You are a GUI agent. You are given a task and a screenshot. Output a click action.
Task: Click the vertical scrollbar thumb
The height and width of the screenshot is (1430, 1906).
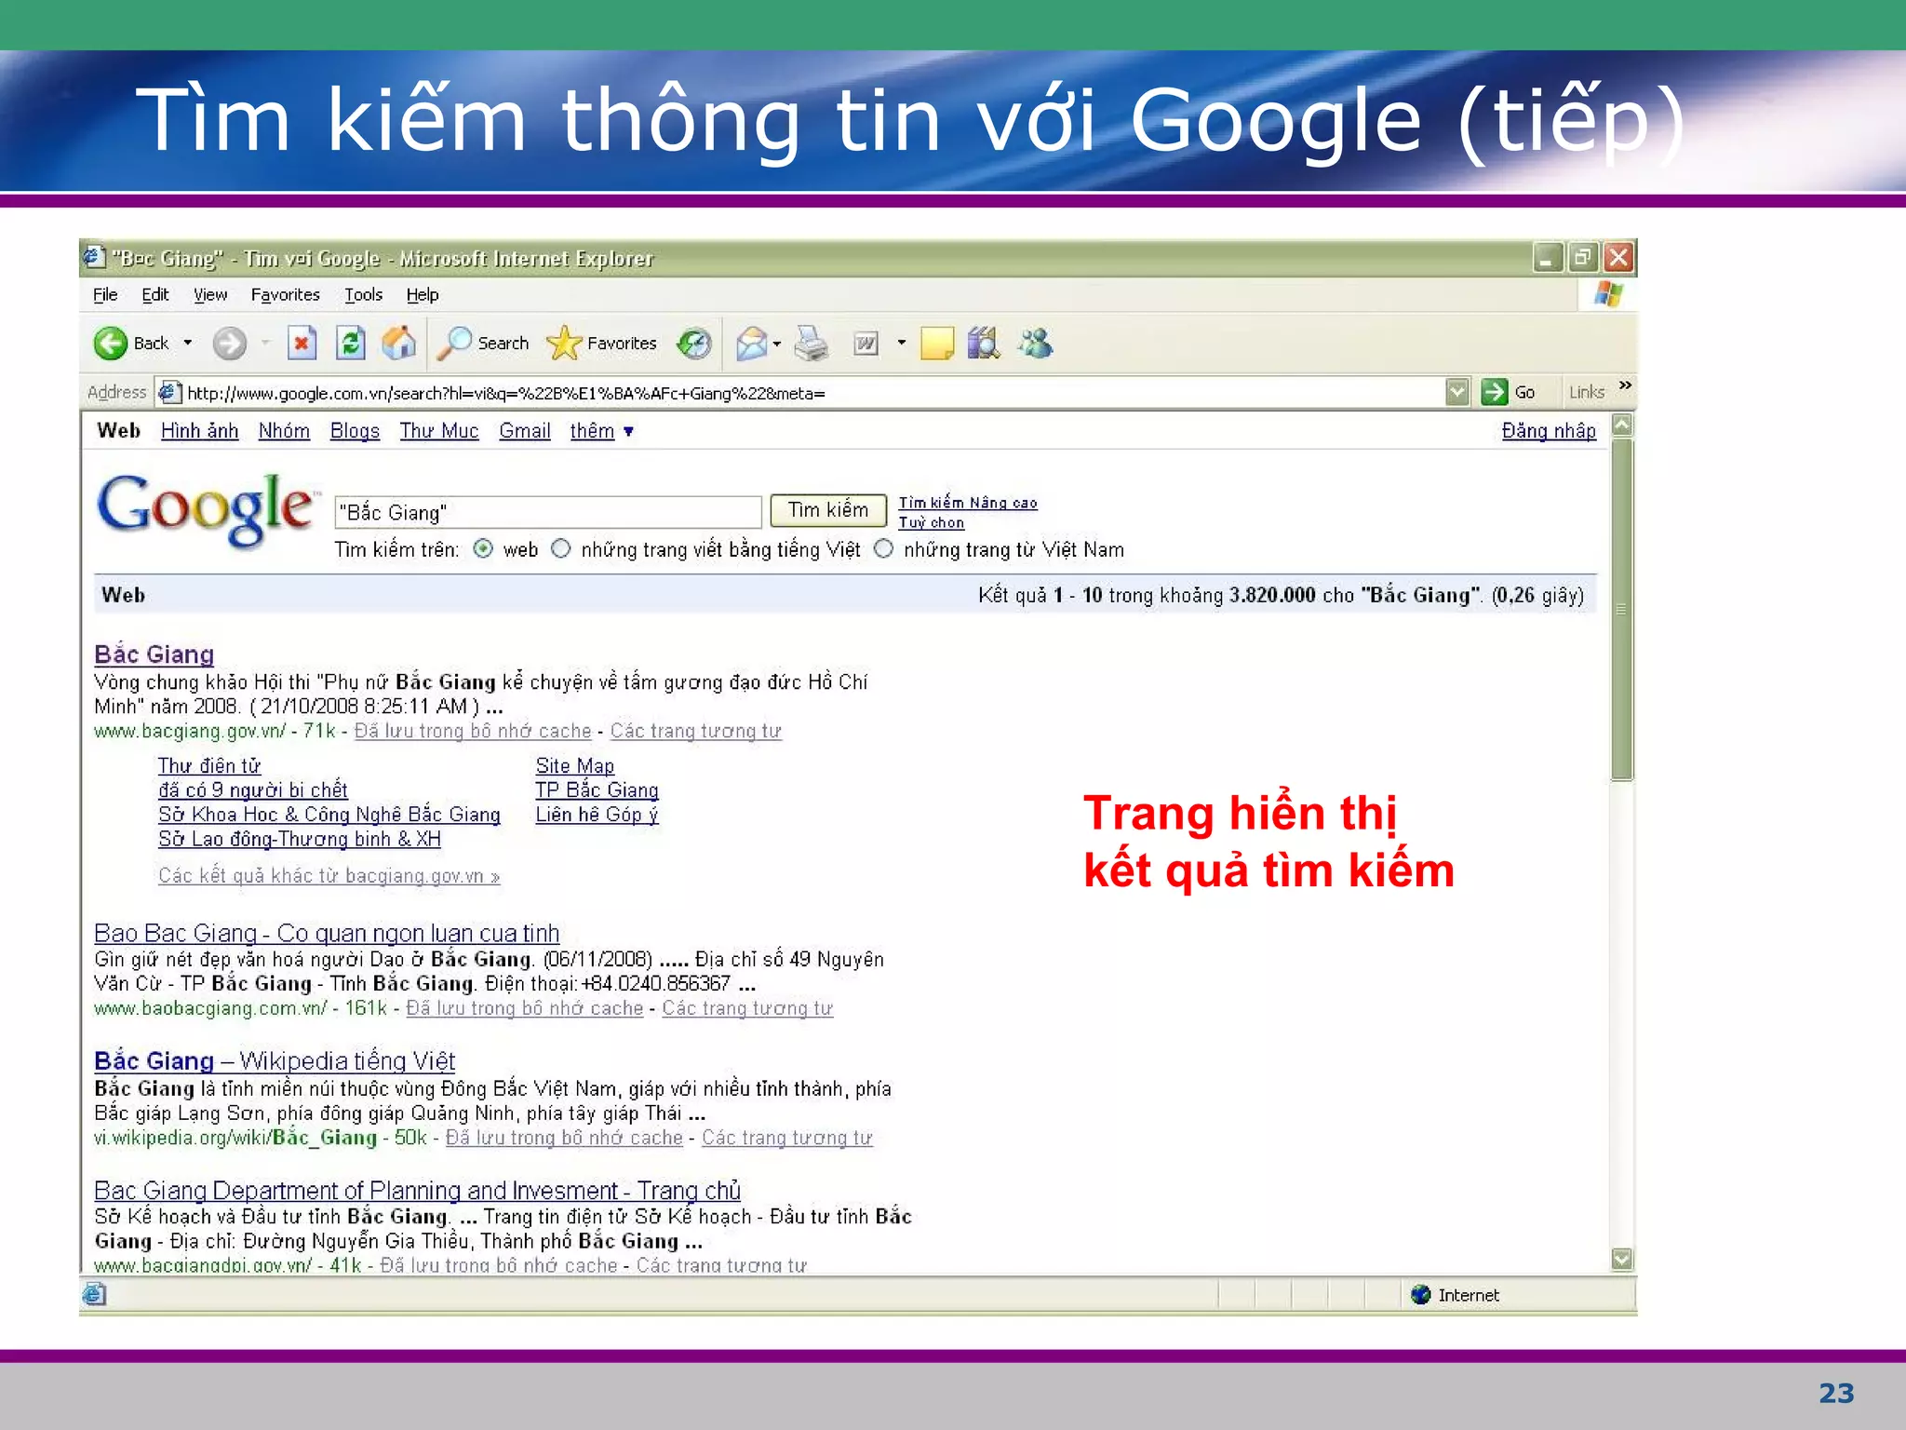tap(1621, 609)
